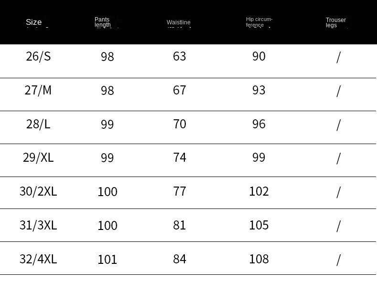Click the Hip circumference header

coord(259,22)
